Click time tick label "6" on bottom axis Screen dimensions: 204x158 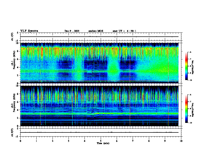[x=117, y=141]
